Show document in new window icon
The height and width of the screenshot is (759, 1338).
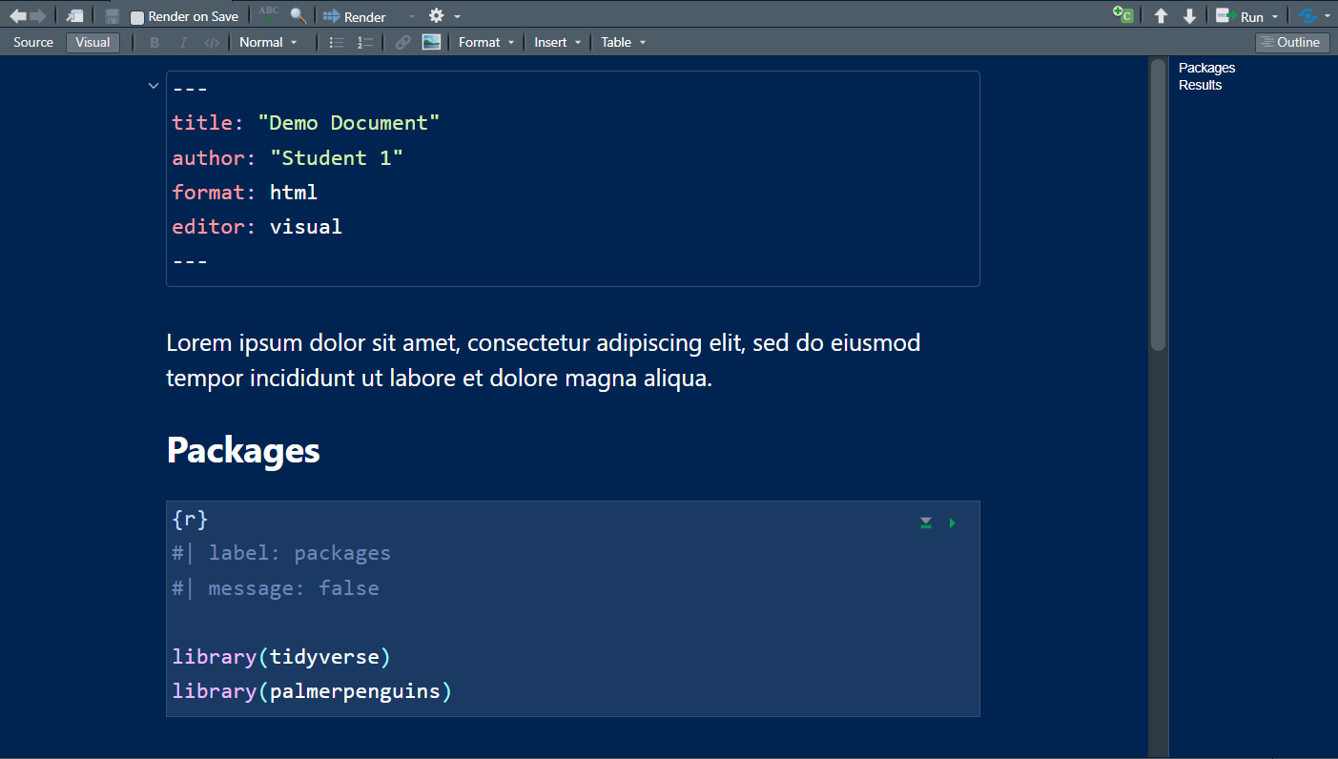[x=74, y=16]
